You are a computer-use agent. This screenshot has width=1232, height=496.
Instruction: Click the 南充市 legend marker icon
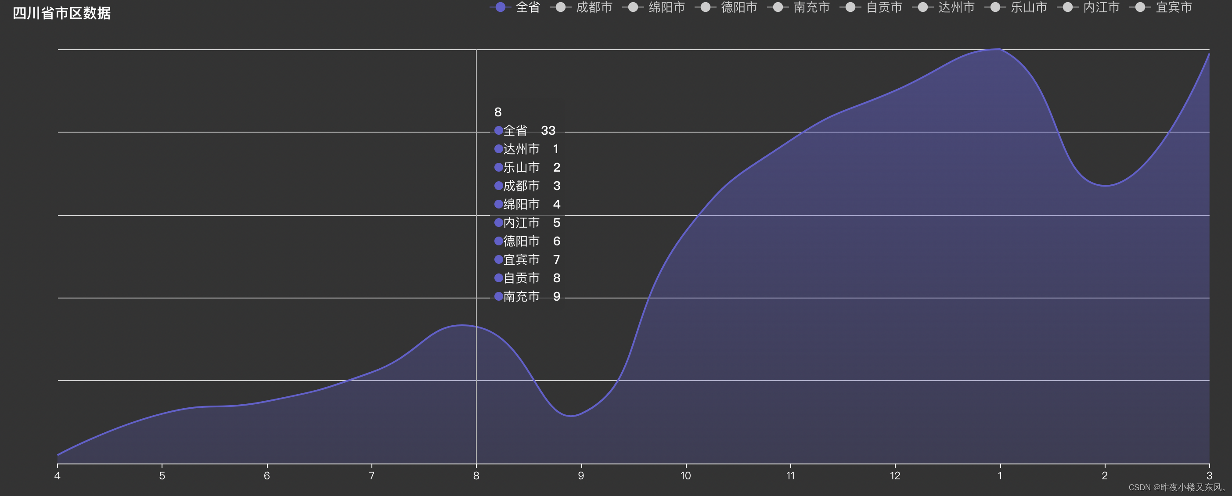pyautogui.click(x=778, y=7)
